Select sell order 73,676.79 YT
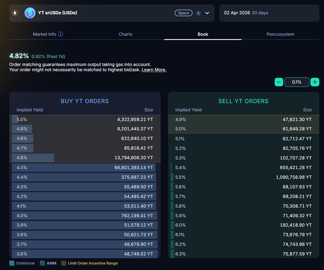This screenshot has width=324, height=270. (244, 235)
